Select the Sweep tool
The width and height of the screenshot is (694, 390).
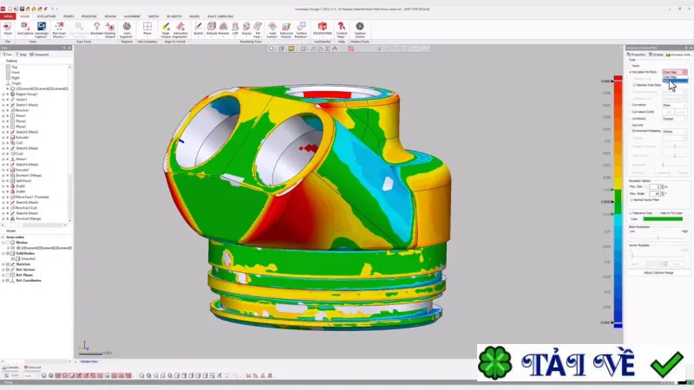click(246, 29)
